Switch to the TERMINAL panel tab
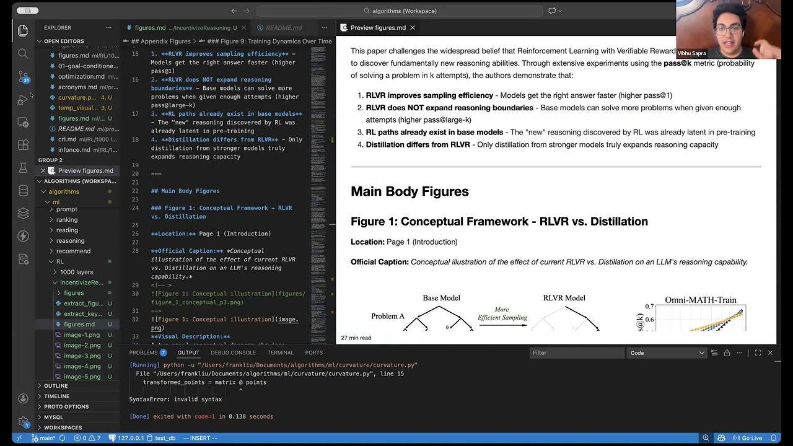 (x=280, y=352)
